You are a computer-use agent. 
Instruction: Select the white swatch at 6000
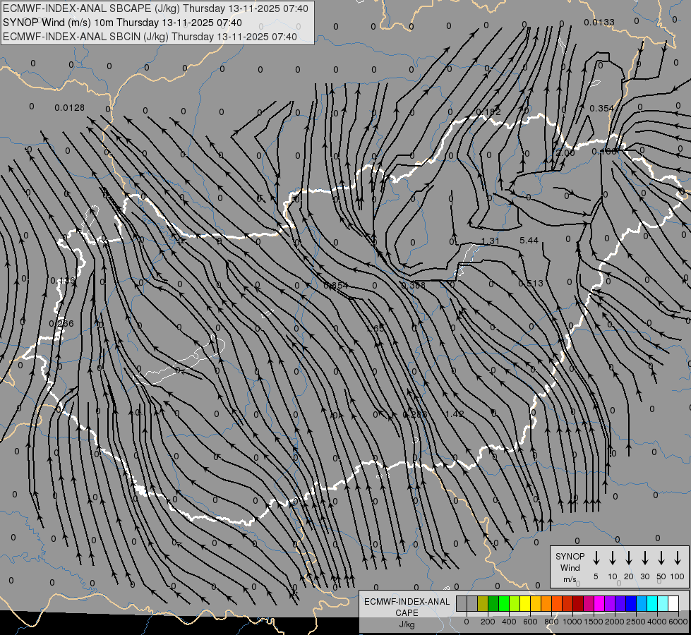[x=673, y=603]
